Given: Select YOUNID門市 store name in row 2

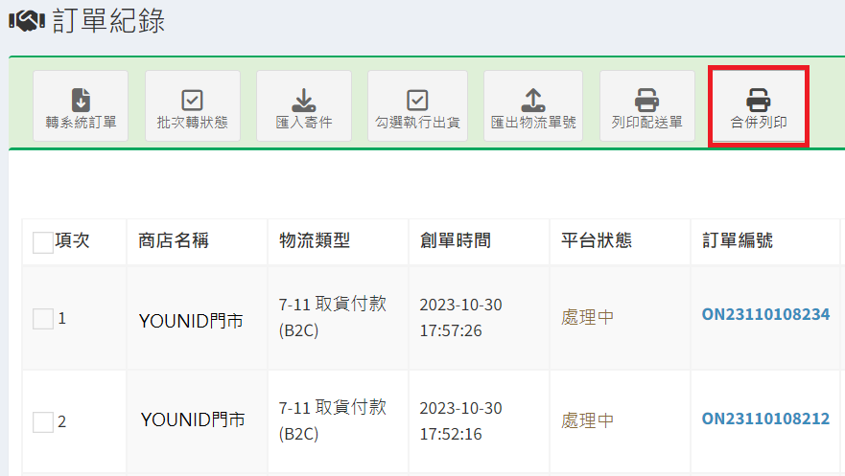Looking at the screenshot, I should (x=193, y=420).
